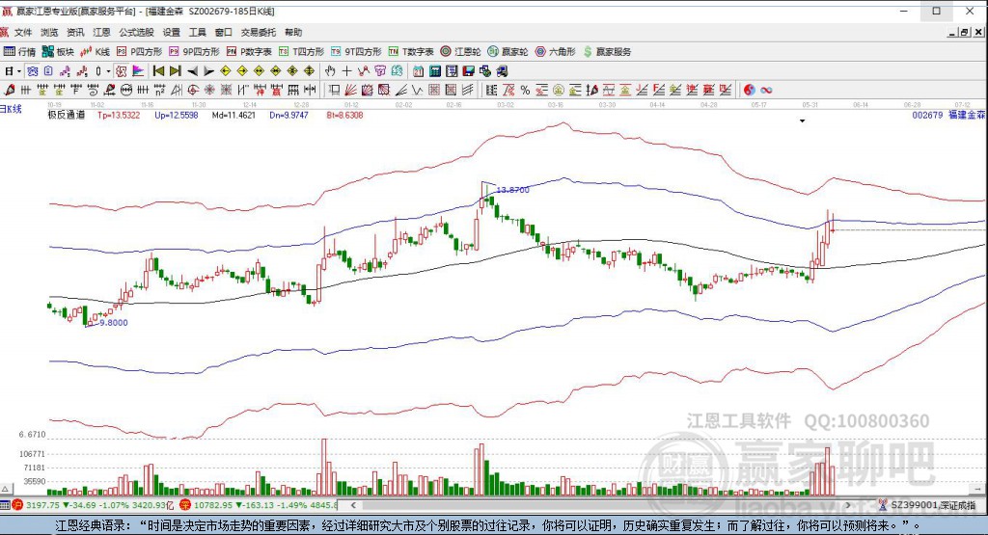Image resolution: width=988 pixels, height=535 pixels.
Task: Expand the dropdown arrow beside the 0 icon
Action: point(108,71)
